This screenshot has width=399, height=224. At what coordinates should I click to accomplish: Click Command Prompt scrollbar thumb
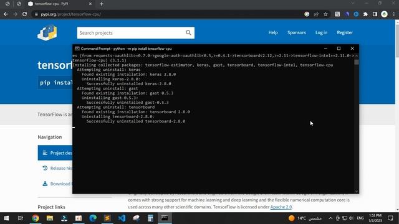(x=357, y=62)
